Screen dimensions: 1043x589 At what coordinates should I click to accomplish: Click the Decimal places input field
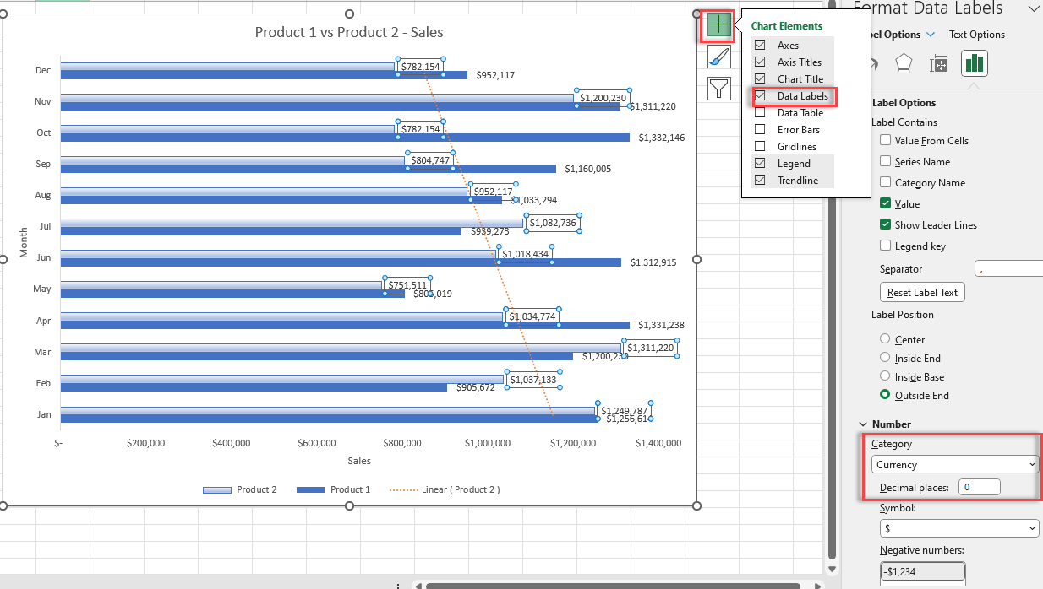[980, 487]
